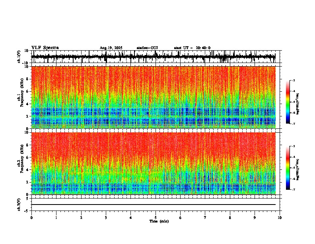Click time axis tick label "1"
The image size is (315, 244).
pos(56,218)
